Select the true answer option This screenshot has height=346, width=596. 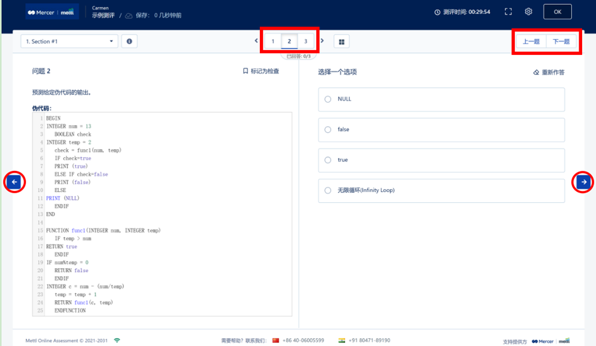(x=328, y=160)
